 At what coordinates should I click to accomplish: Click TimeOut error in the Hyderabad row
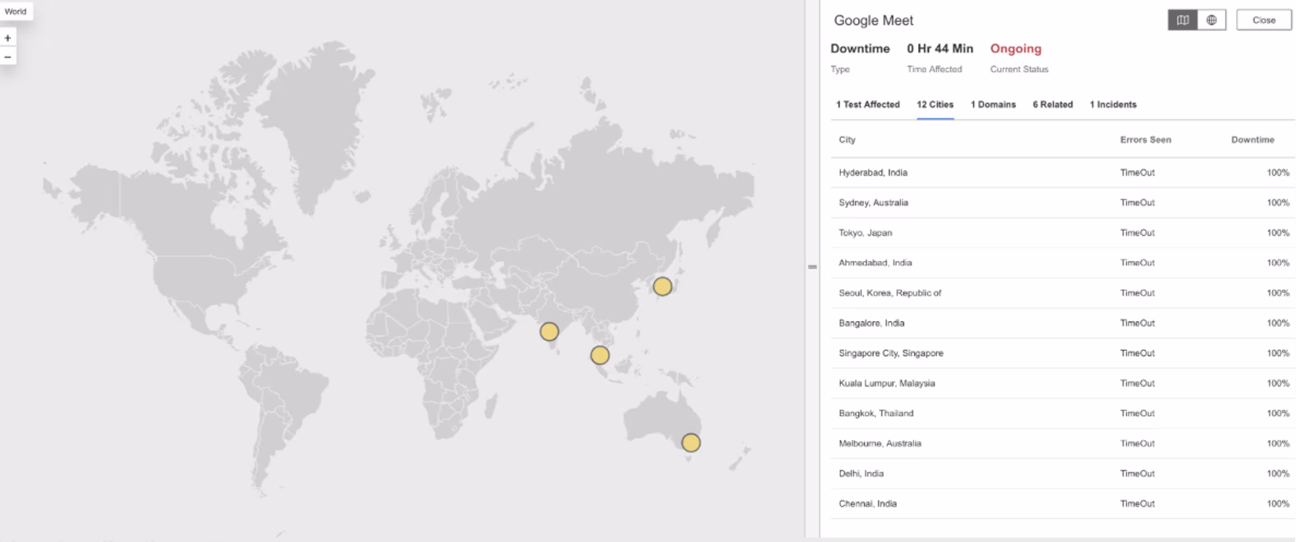pos(1137,172)
